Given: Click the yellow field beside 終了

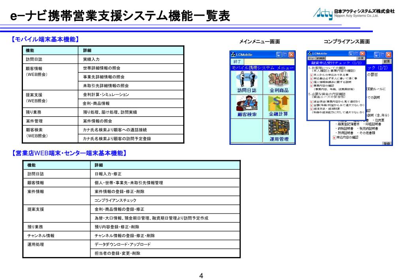Looking at the screenshot, I should pos(269,62).
